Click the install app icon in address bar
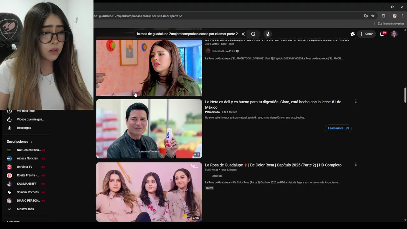This screenshot has height=229, width=407. click(x=366, y=16)
